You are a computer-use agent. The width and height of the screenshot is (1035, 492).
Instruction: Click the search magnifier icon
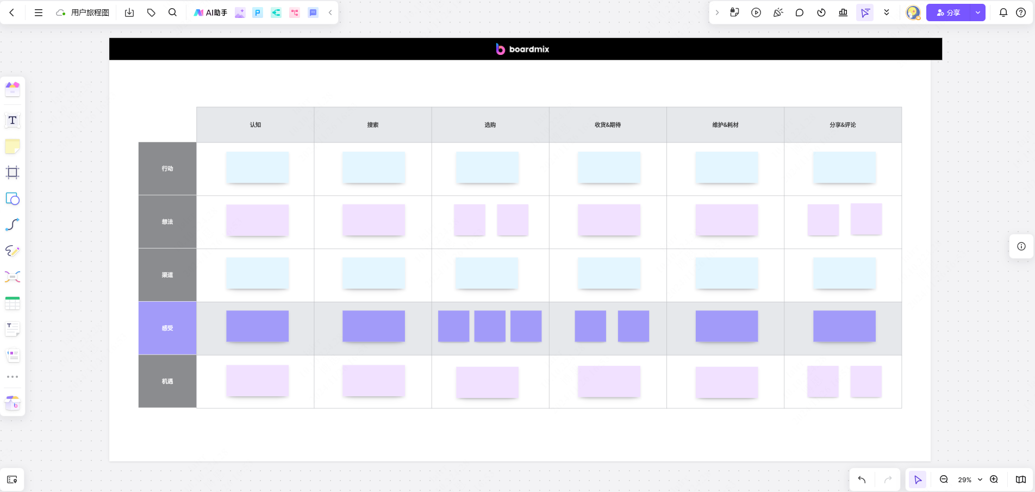pos(172,13)
